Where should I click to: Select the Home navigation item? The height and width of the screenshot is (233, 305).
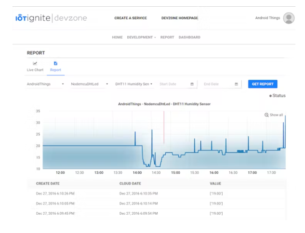117,37
